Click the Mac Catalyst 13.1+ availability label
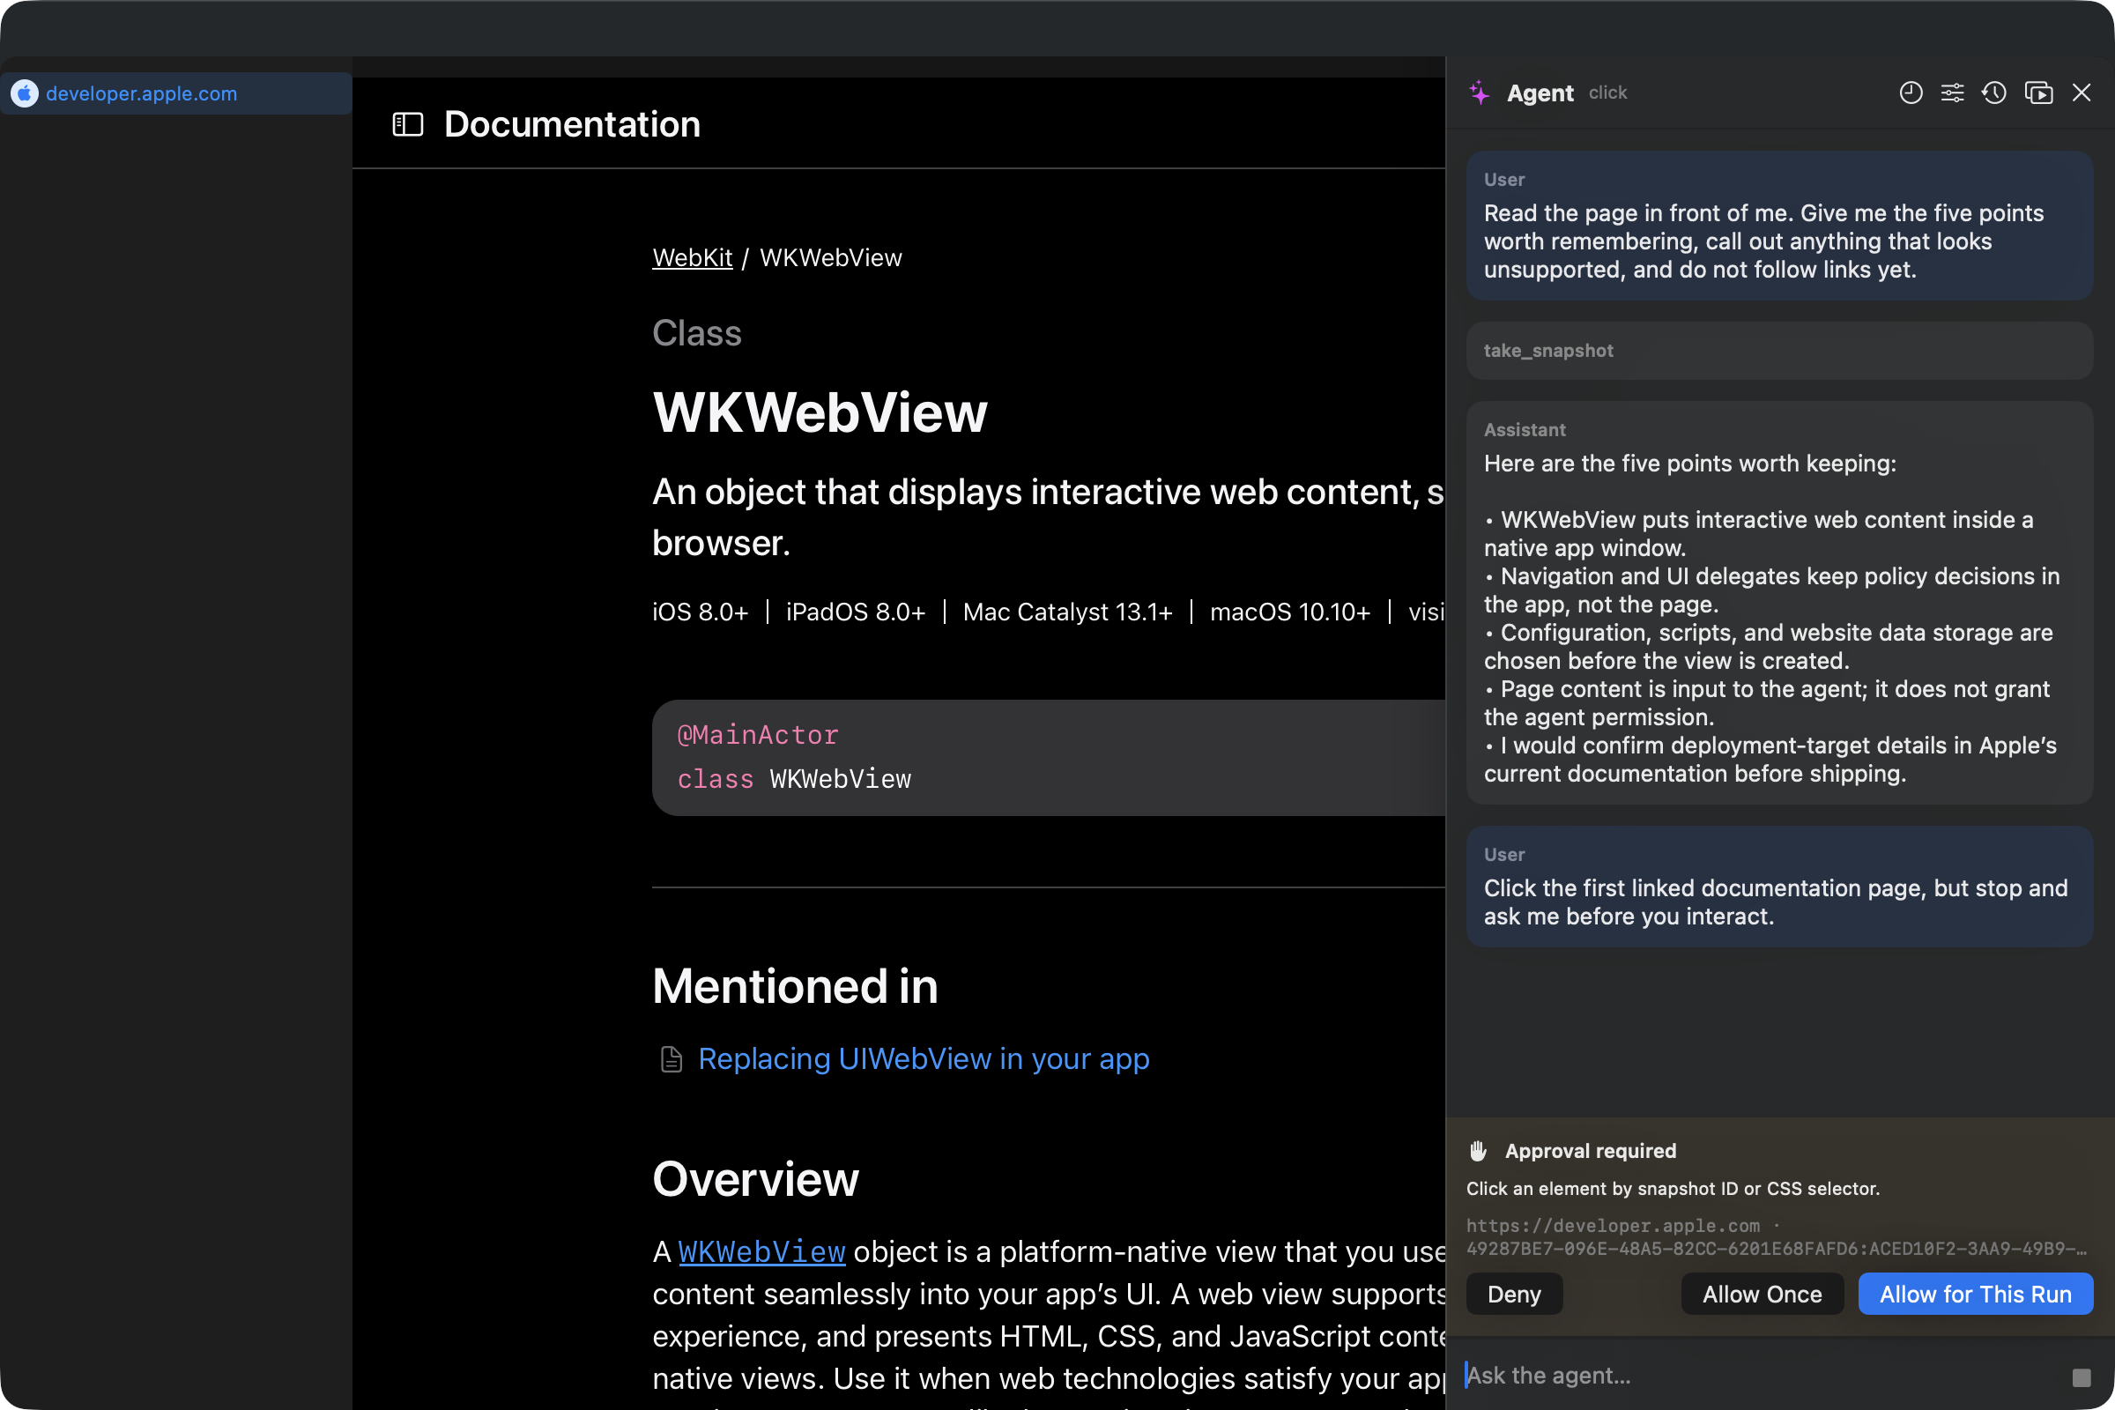 pos(1068,612)
